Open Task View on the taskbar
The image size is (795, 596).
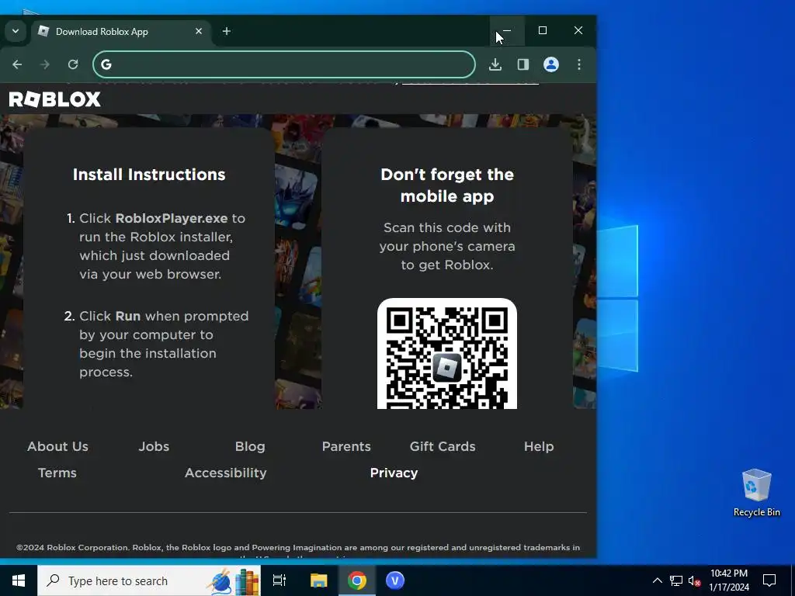click(x=279, y=580)
